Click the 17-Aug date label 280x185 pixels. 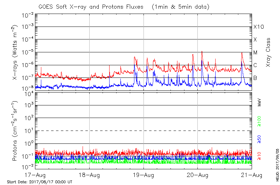[x=35, y=175]
